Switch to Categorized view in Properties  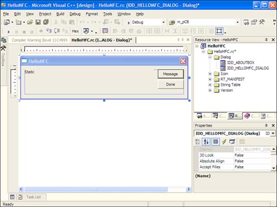point(198,142)
